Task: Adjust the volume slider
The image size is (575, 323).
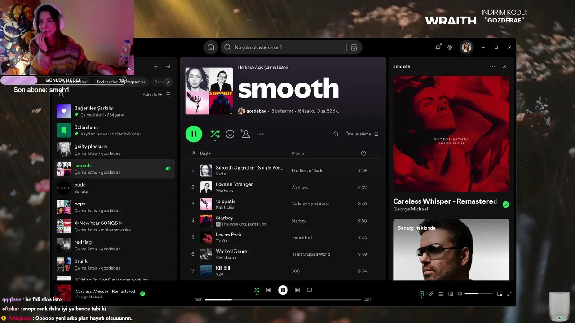Action: click(478, 294)
